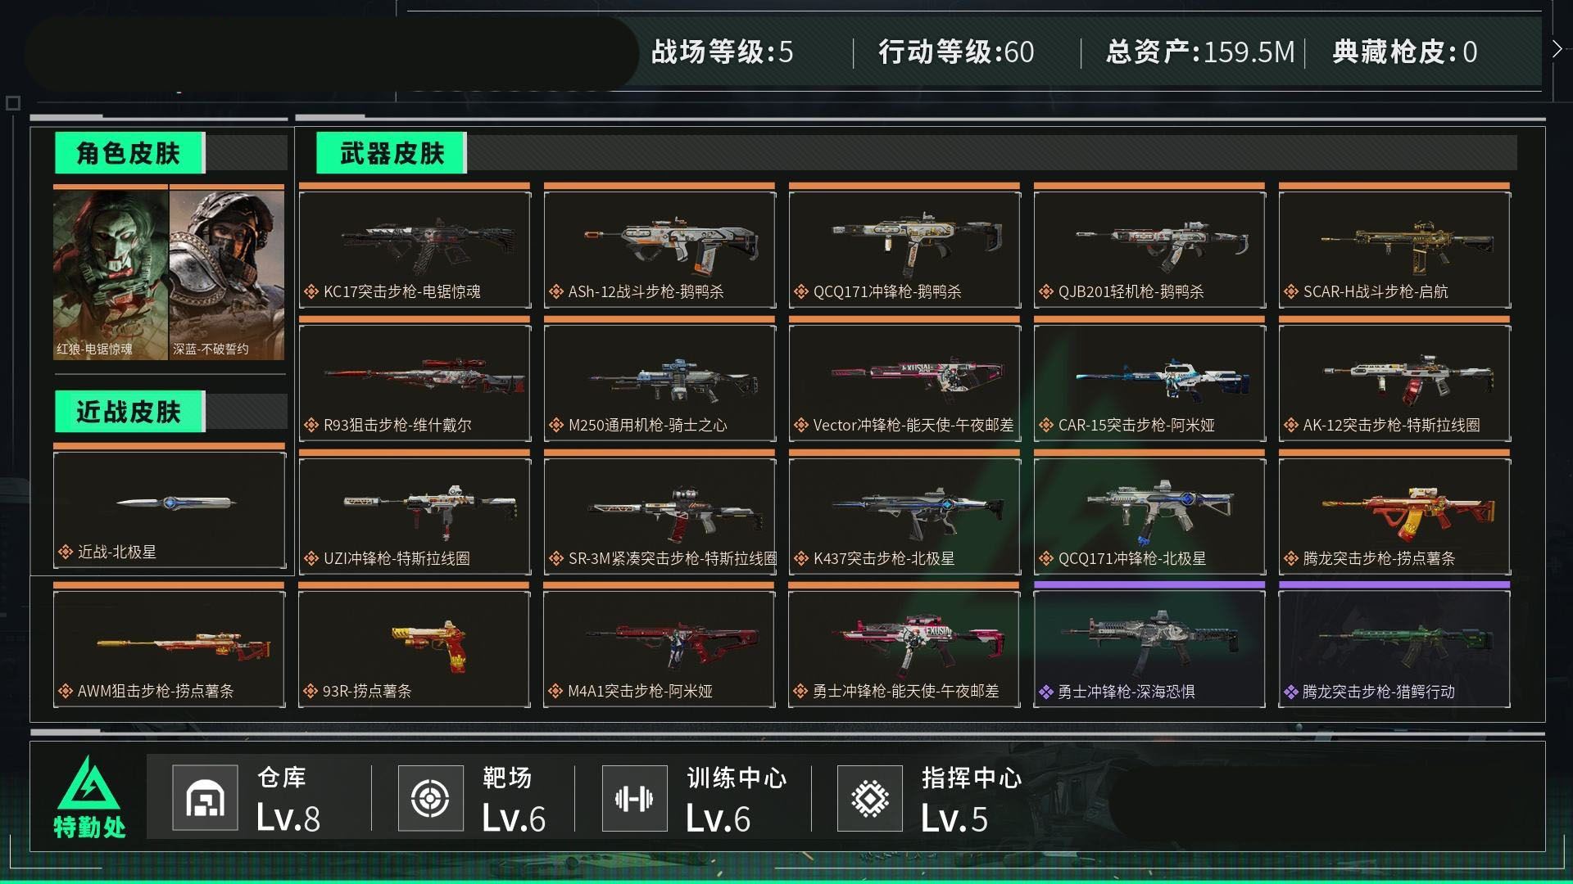Screen dimensions: 1573x884
Task: Select the 近战-北极星 knife skin
Action: [x=170, y=507]
